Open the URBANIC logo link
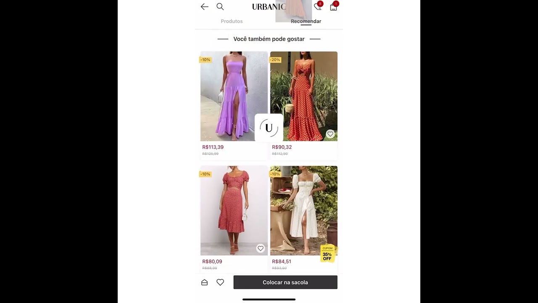Screen dimensions: 538x303 click(269, 7)
